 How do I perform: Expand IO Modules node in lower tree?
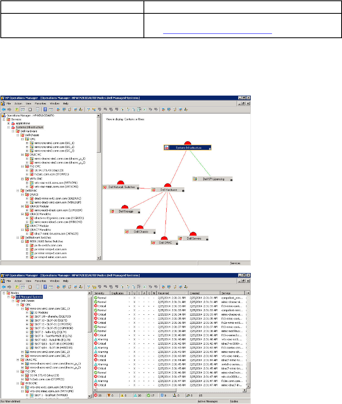[x=27, y=312]
